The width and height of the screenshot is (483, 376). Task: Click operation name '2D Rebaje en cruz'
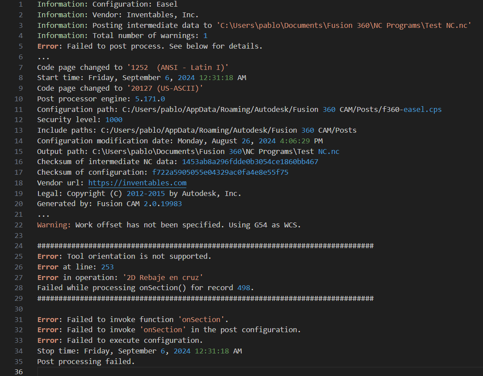pos(163,277)
